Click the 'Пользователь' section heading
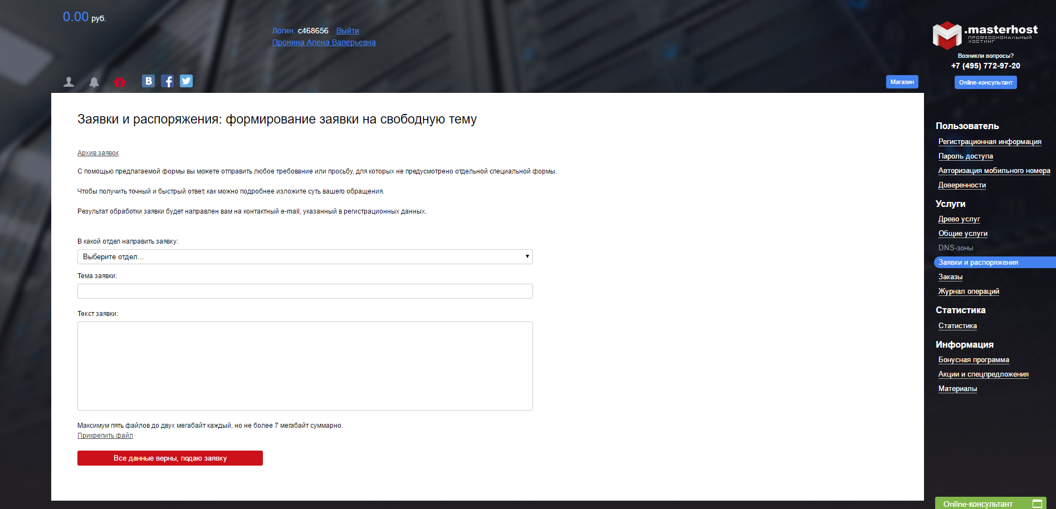This screenshot has height=509, width=1056. pos(967,126)
